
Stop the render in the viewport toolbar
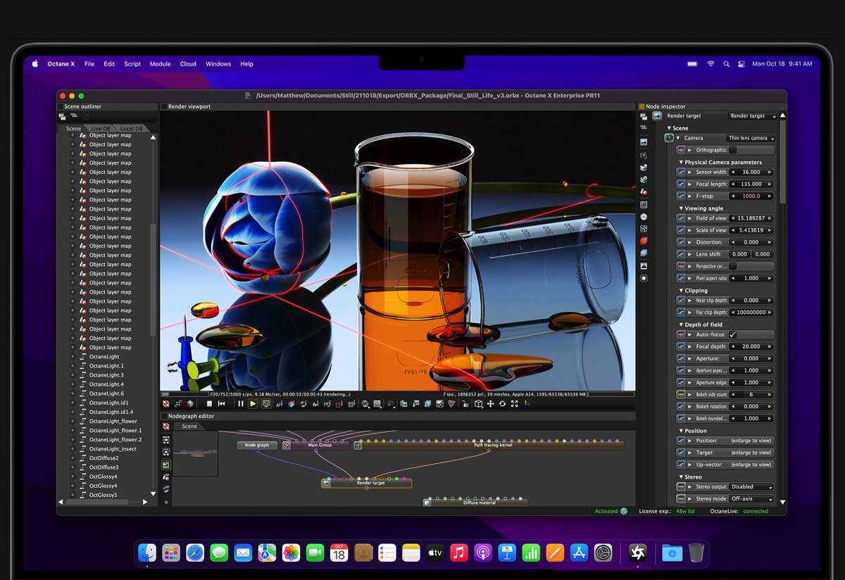(209, 404)
